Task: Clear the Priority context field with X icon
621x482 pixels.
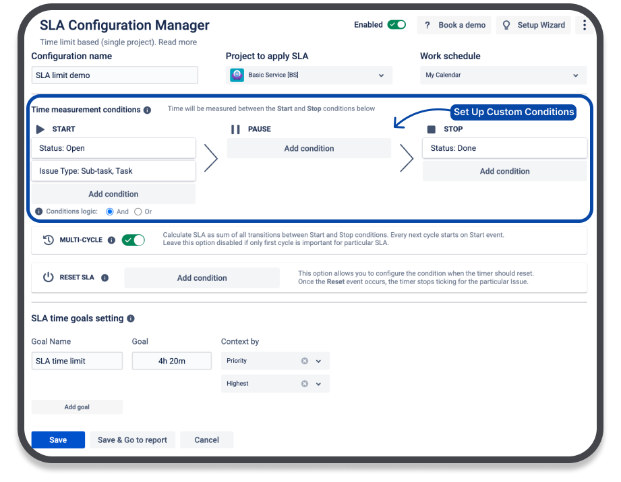Action: 305,361
